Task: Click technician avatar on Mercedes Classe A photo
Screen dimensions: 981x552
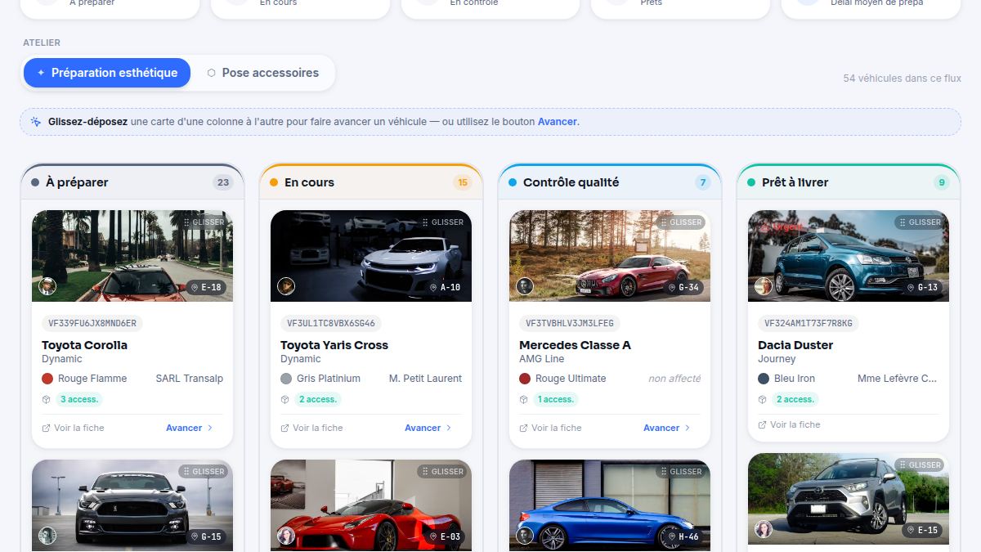Action: [525, 286]
